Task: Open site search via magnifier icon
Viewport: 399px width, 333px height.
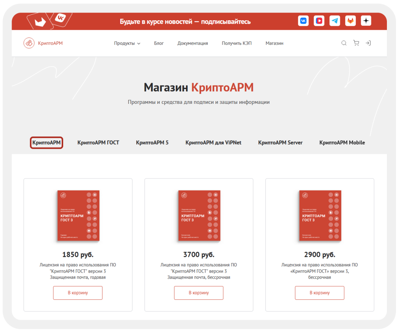Action: pyautogui.click(x=344, y=43)
